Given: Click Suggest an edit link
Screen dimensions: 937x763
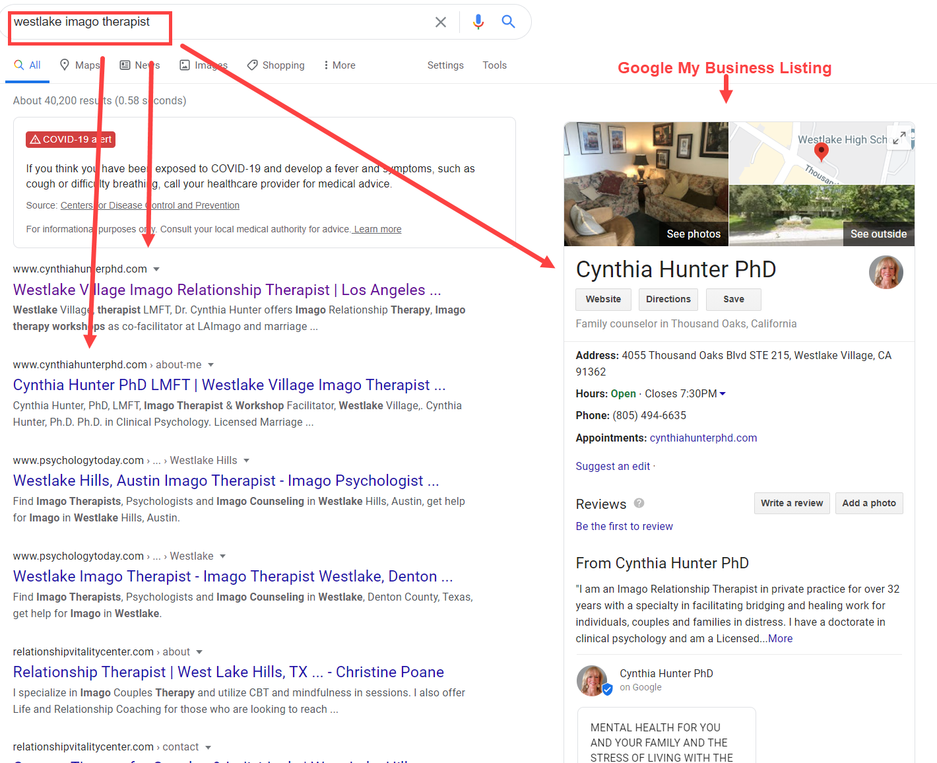Looking at the screenshot, I should tap(612, 467).
